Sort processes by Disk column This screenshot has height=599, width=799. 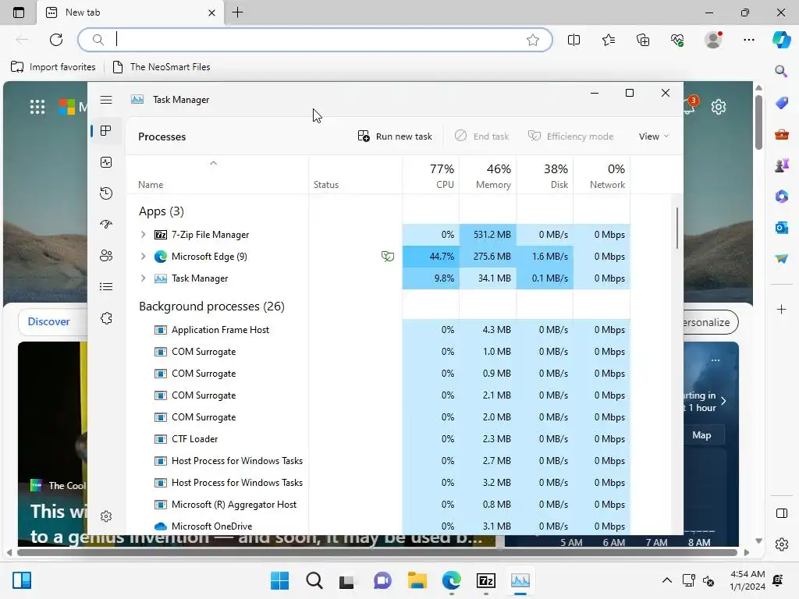tap(545, 175)
